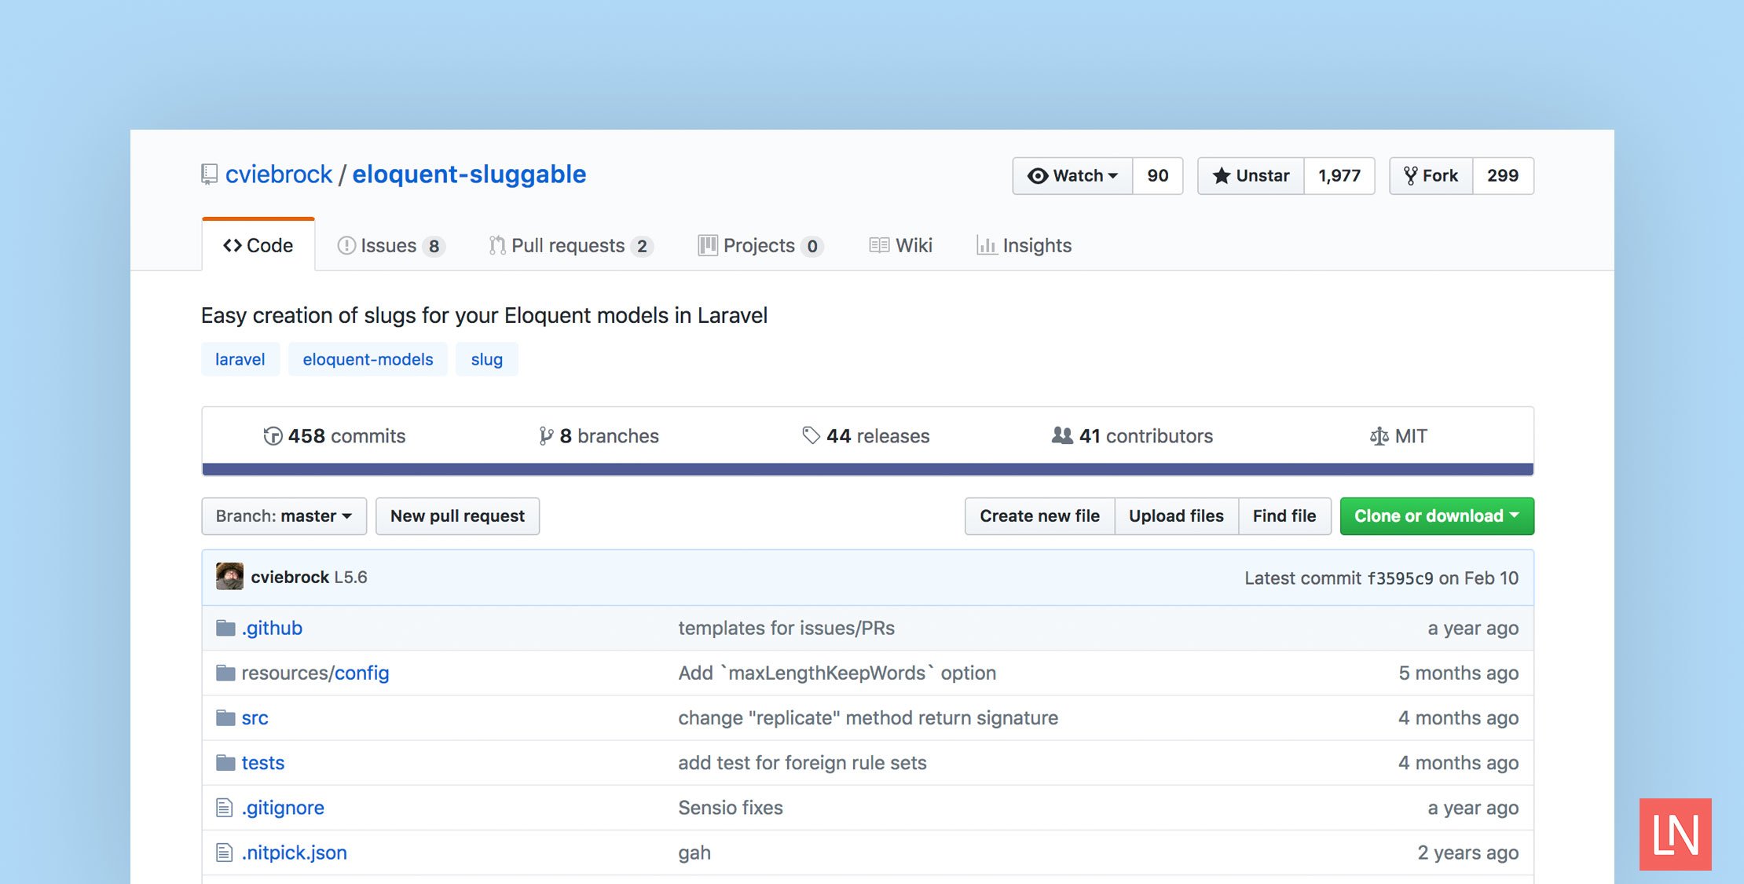Select the laravel topic tag
Screen dimensions: 1744x884
pyautogui.click(x=240, y=359)
